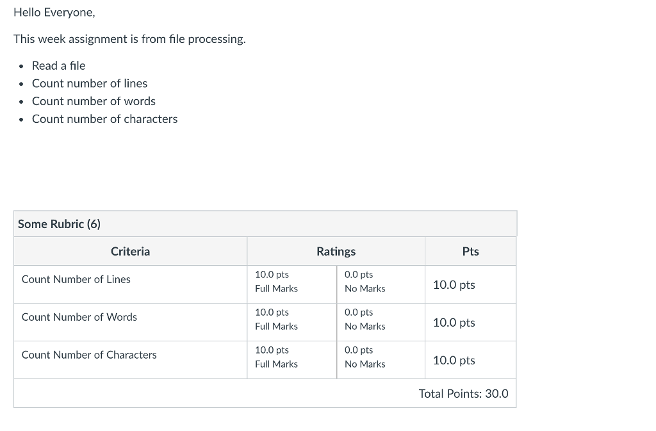Click the Count Number of Words criterion
Screen dimensions: 656x431
click(x=79, y=317)
